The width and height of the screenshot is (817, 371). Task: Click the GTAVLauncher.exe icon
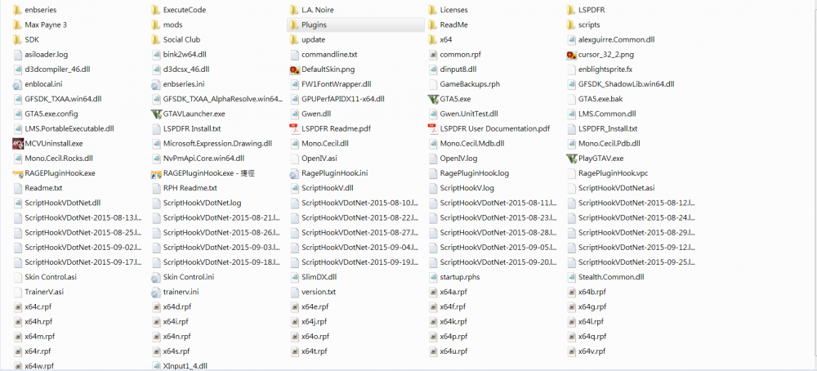[x=155, y=113]
